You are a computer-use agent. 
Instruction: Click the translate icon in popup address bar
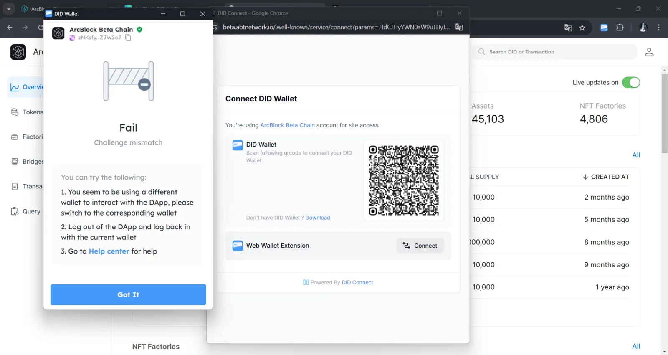click(459, 27)
